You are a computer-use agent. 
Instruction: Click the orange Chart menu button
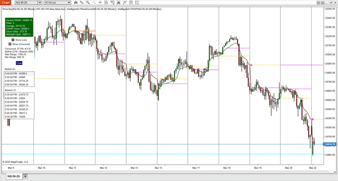click(5, 2)
